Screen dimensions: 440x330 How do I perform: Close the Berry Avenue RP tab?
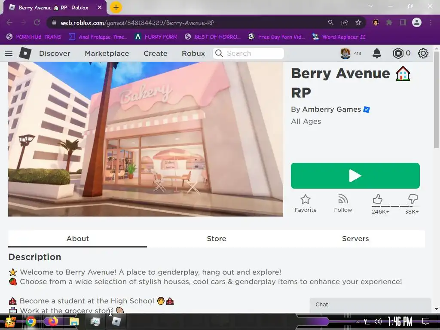click(100, 8)
